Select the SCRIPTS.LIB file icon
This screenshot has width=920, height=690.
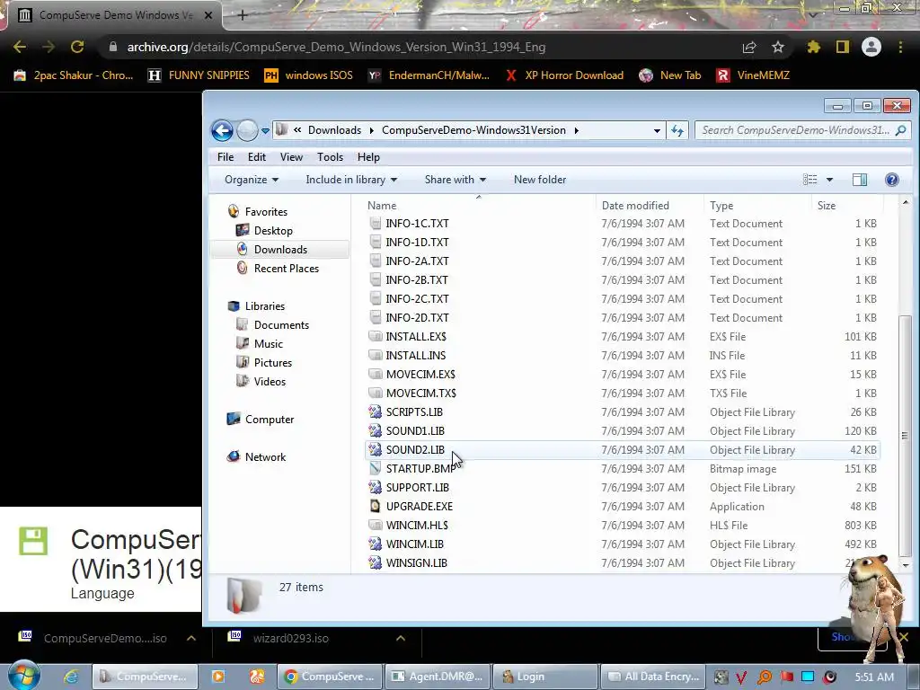(375, 411)
